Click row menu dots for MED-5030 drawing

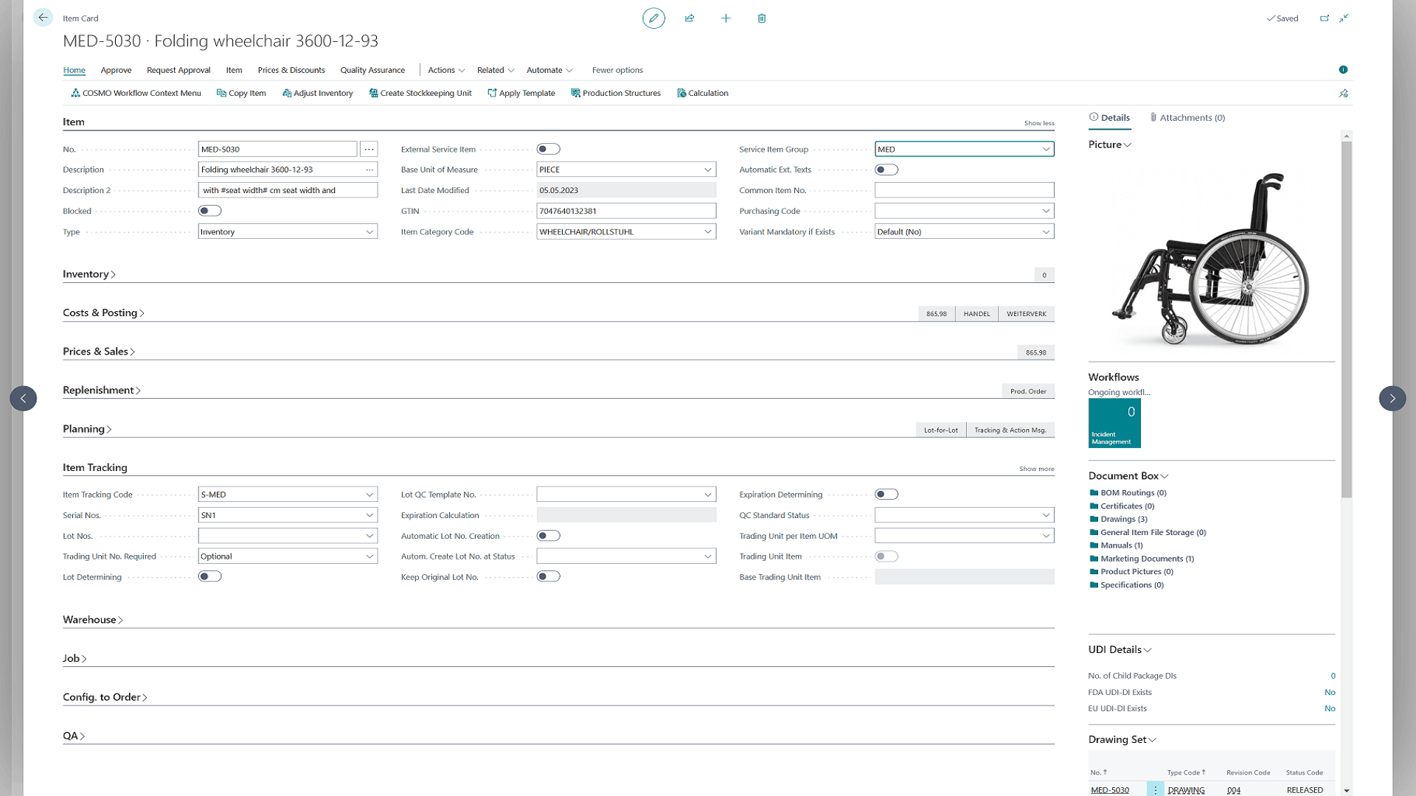pos(1156,789)
